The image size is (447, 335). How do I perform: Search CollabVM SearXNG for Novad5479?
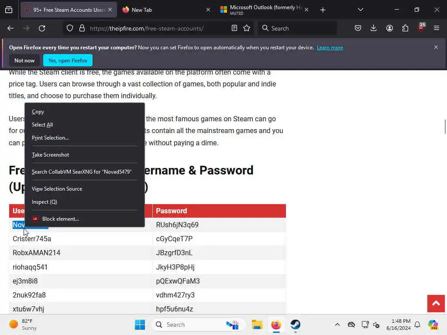pyautogui.click(x=84, y=172)
